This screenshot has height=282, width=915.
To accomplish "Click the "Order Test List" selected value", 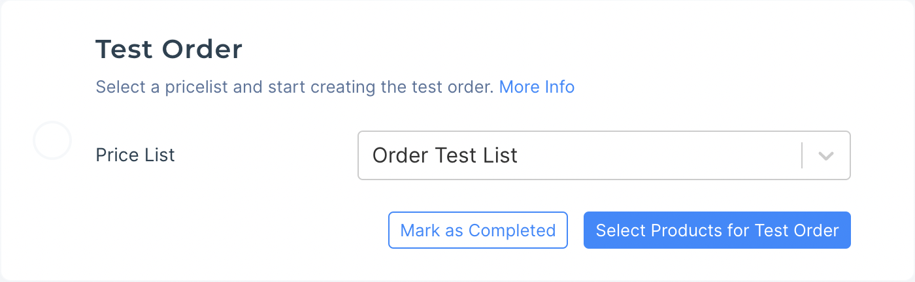I will 445,155.
